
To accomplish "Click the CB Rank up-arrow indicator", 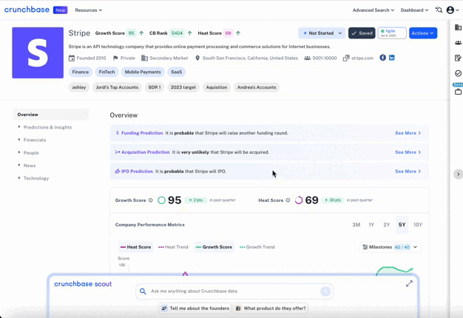I will point(189,33).
